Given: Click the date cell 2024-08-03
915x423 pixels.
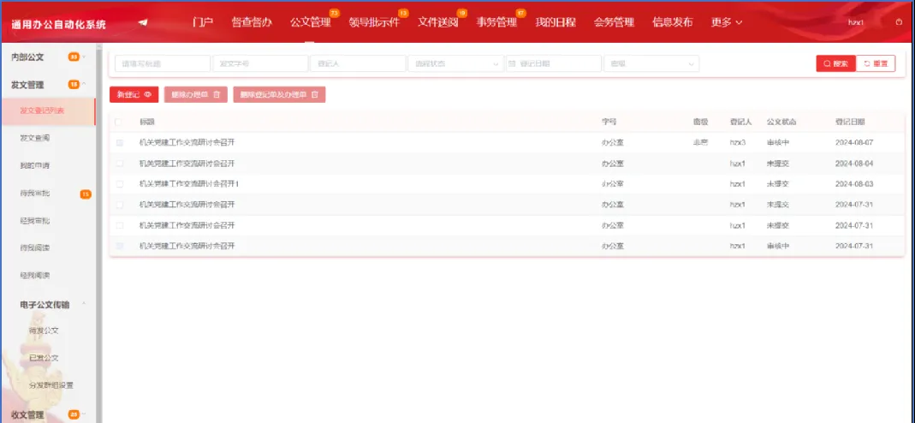Looking at the screenshot, I should [853, 184].
